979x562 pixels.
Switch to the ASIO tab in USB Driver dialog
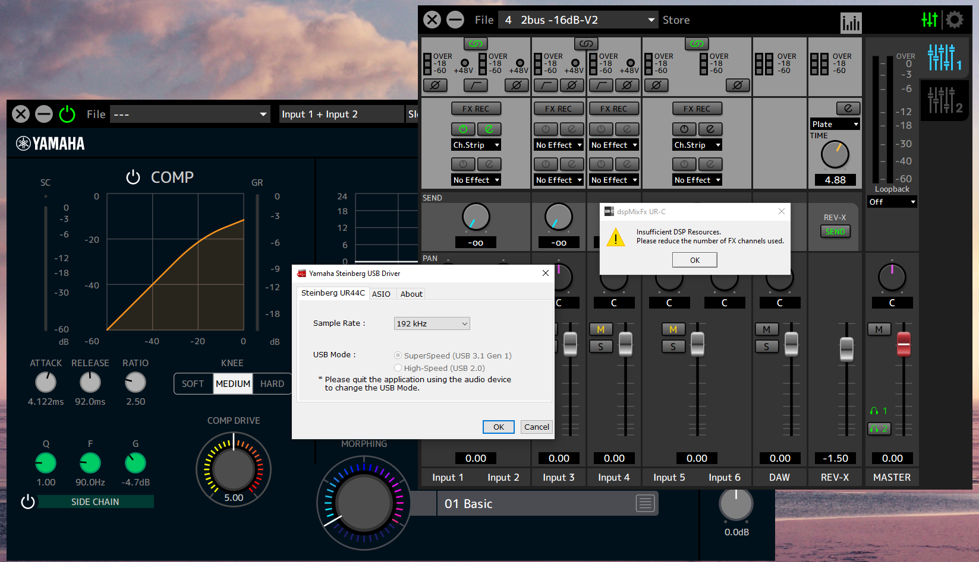(381, 294)
